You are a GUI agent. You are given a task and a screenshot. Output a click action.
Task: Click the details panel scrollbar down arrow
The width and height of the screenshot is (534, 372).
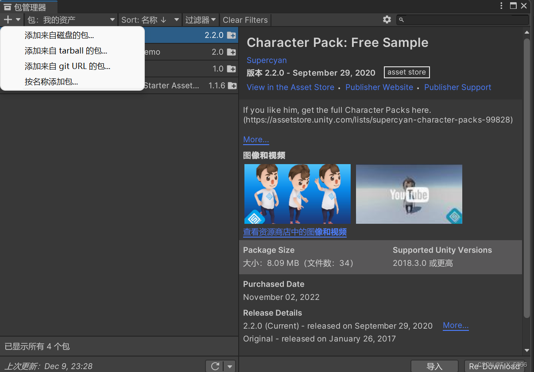(x=527, y=350)
